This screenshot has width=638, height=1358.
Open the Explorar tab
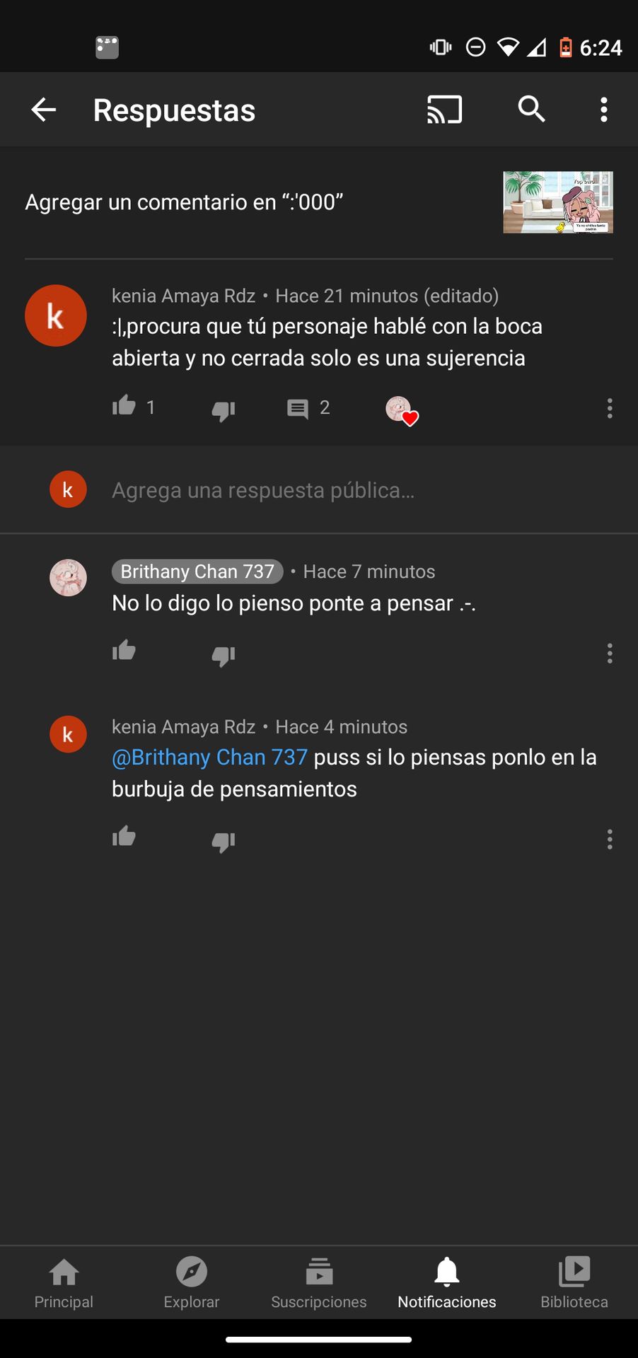192,1282
